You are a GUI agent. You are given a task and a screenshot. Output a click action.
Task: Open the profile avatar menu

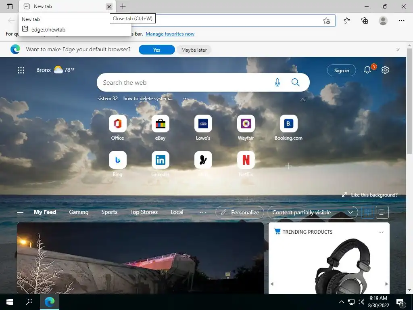click(x=383, y=21)
